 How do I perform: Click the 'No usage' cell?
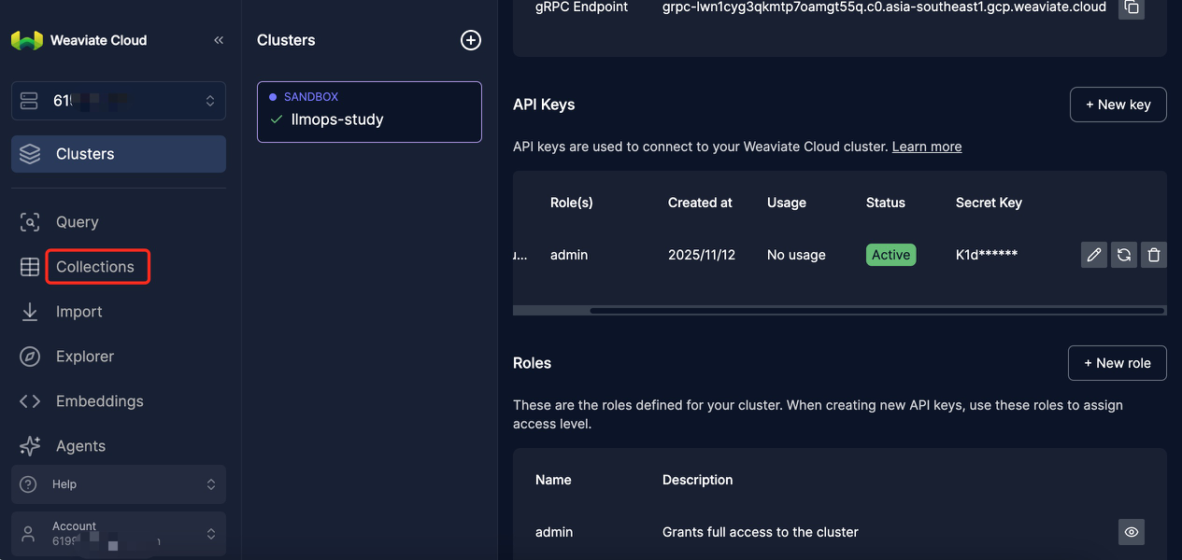796,255
